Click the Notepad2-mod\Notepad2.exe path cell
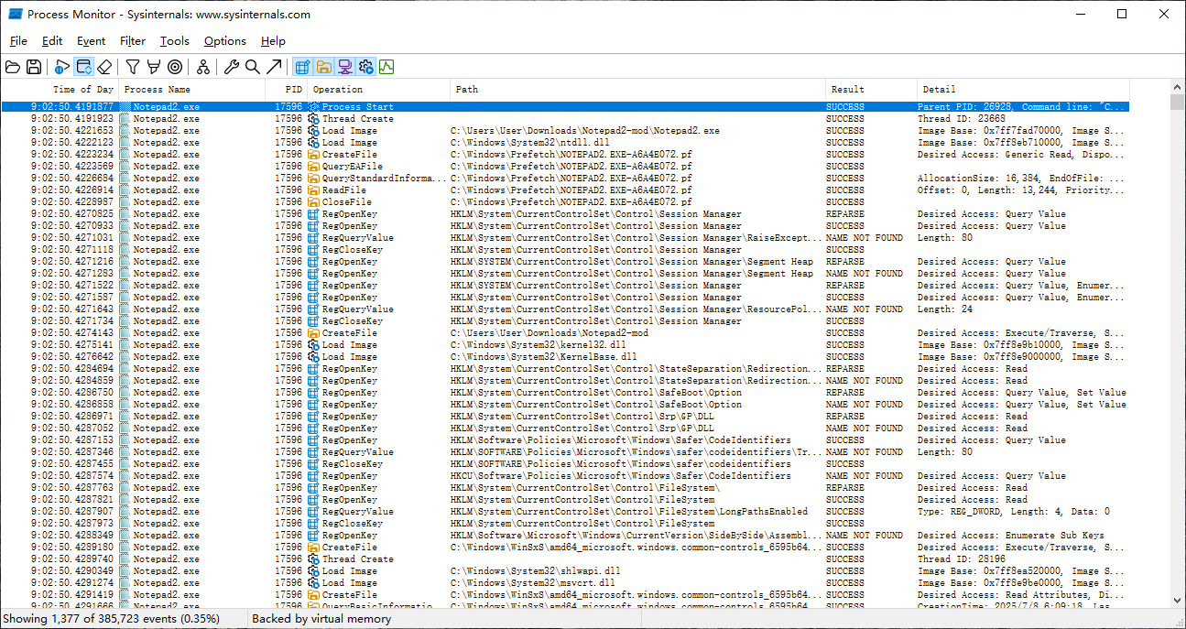1186x629 pixels. click(x=585, y=131)
